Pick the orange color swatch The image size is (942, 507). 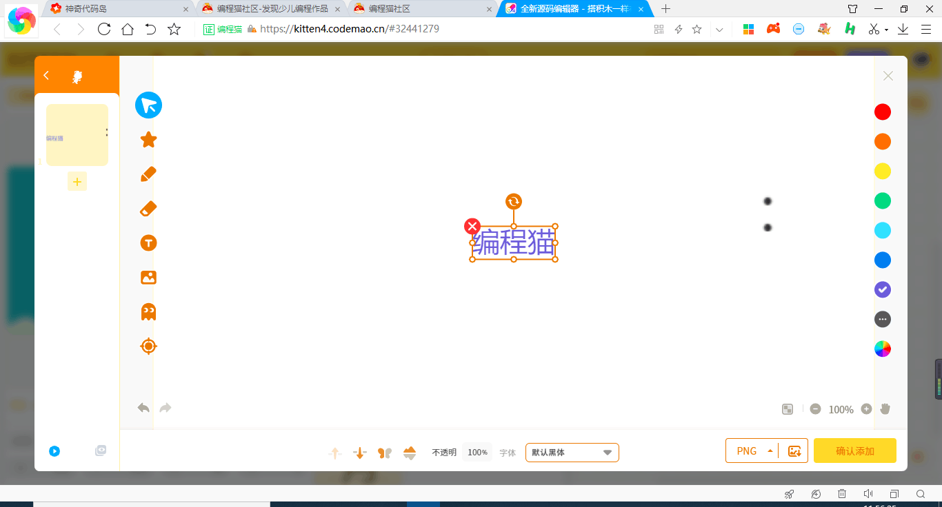tap(883, 141)
